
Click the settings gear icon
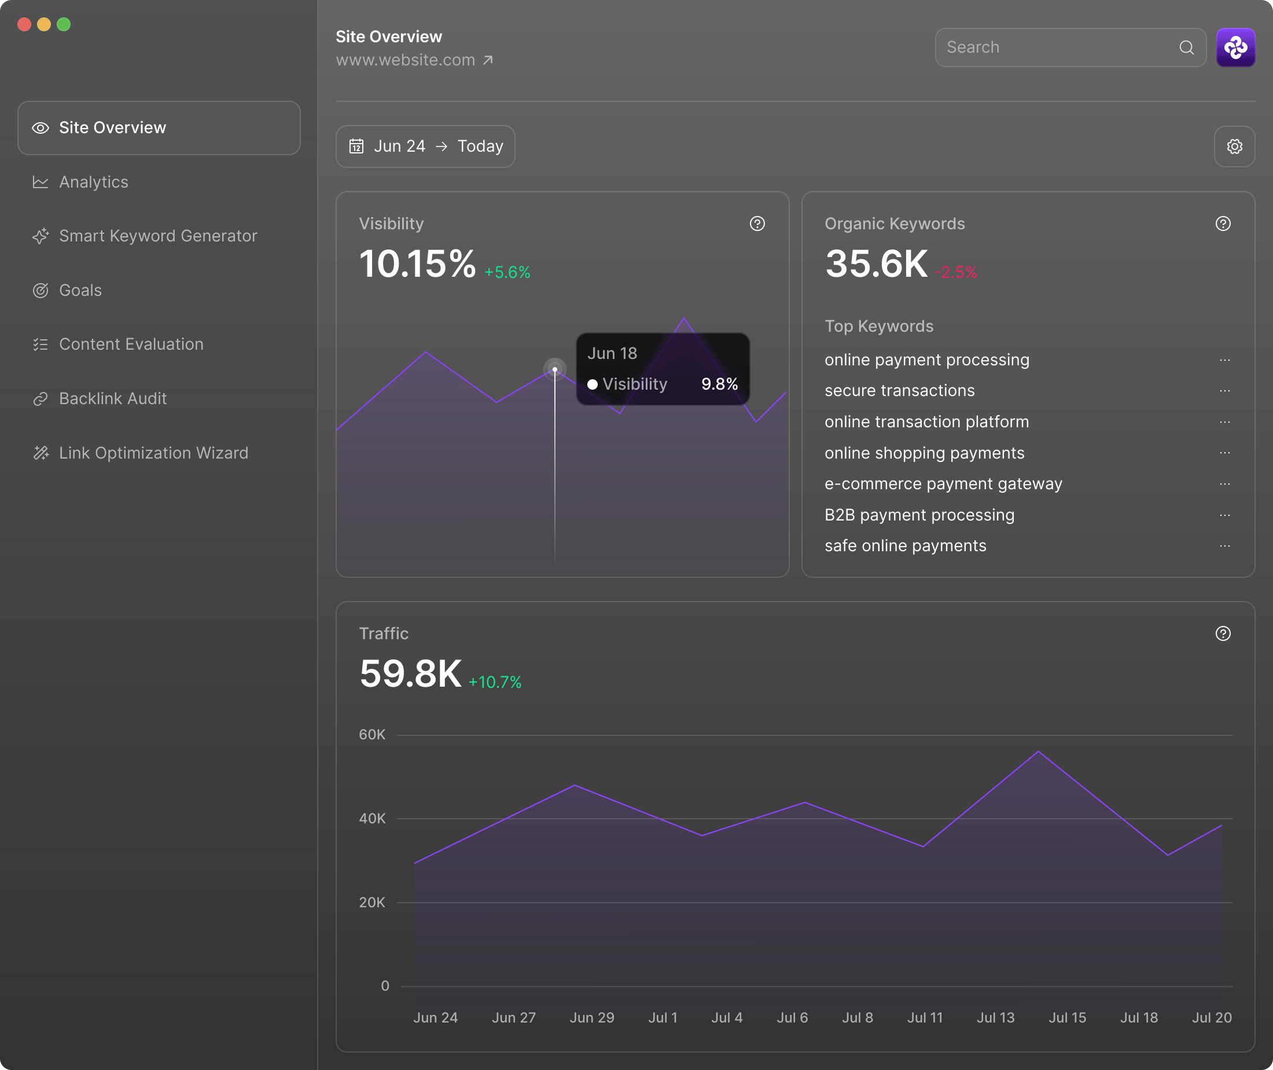1234,146
